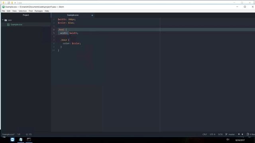255x143 pixels.
Task: Click the $width value on line 5
Action: pyautogui.click(x=73, y=33)
